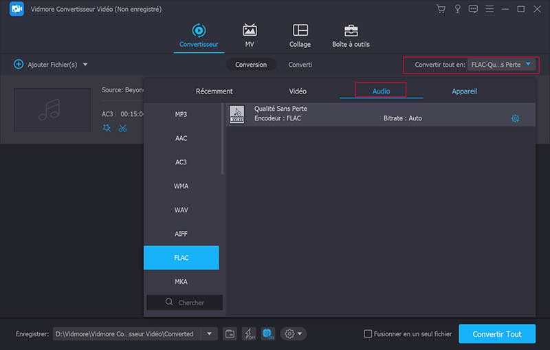
Task: Click the Vidmore app logo
Action: [x=16, y=9]
